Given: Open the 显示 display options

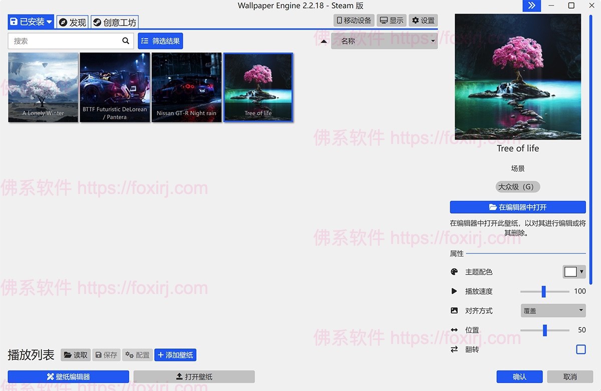Looking at the screenshot, I should point(391,20).
